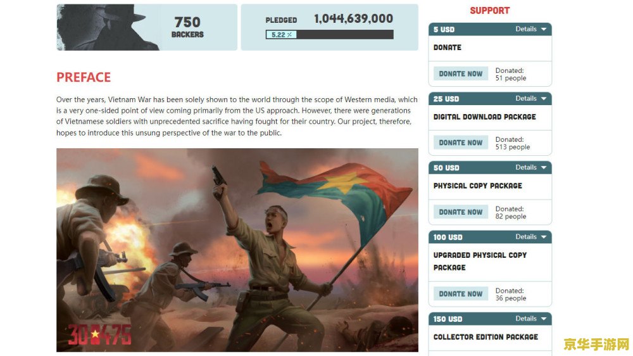The height and width of the screenshot is (356, 633).
Task: Donate now for Upgraded Physical Copy Package
Action: [x=461, y=294]
